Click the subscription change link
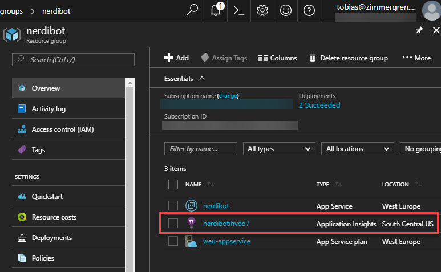 228,96
